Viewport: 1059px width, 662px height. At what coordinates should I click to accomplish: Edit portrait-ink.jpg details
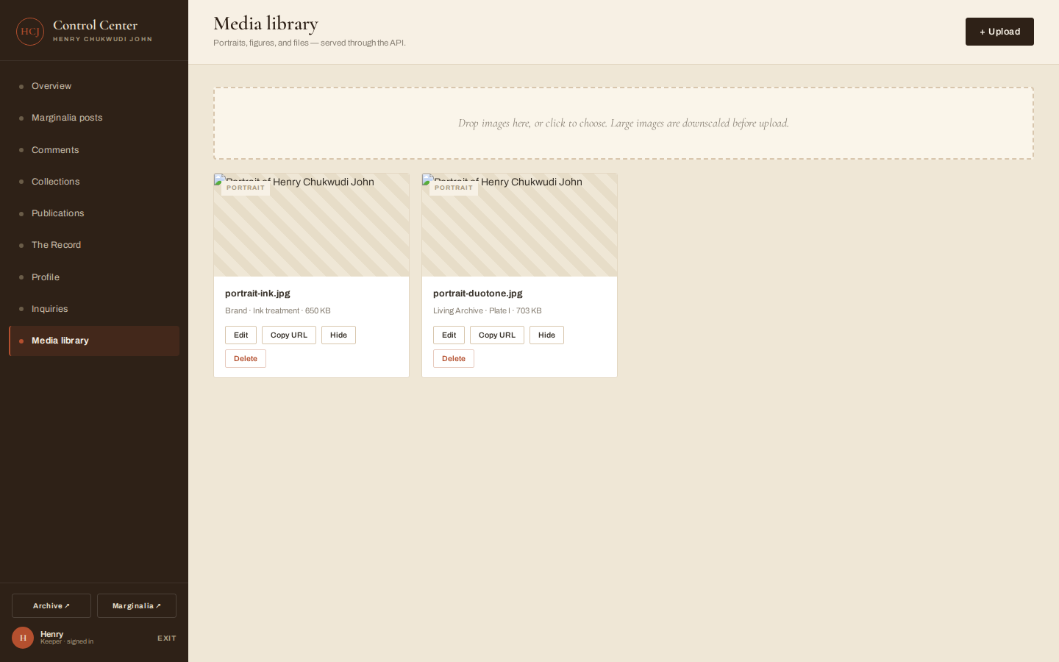click(240, 335)
